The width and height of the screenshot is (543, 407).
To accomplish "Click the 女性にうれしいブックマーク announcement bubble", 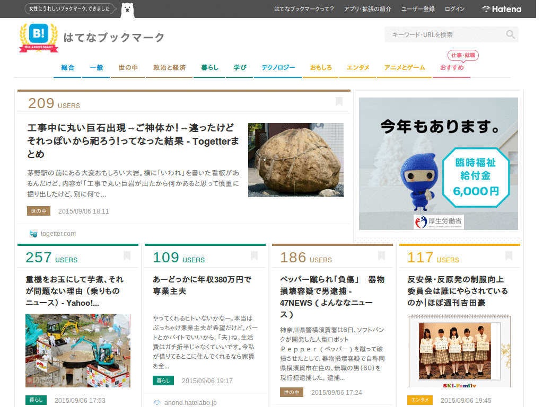I will [71, 8].
